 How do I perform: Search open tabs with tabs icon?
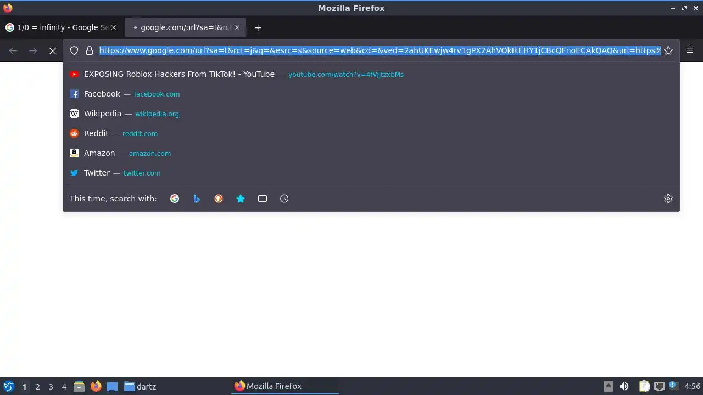click(263, 199)
